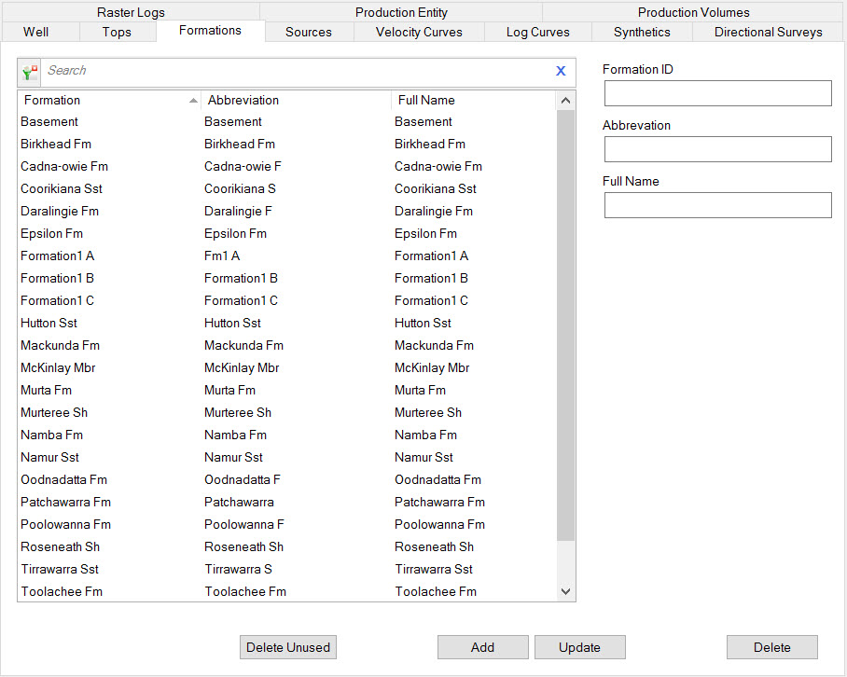Open the Directional Surveys tab
Screen dimensions: 847x677
coord(768,32)
